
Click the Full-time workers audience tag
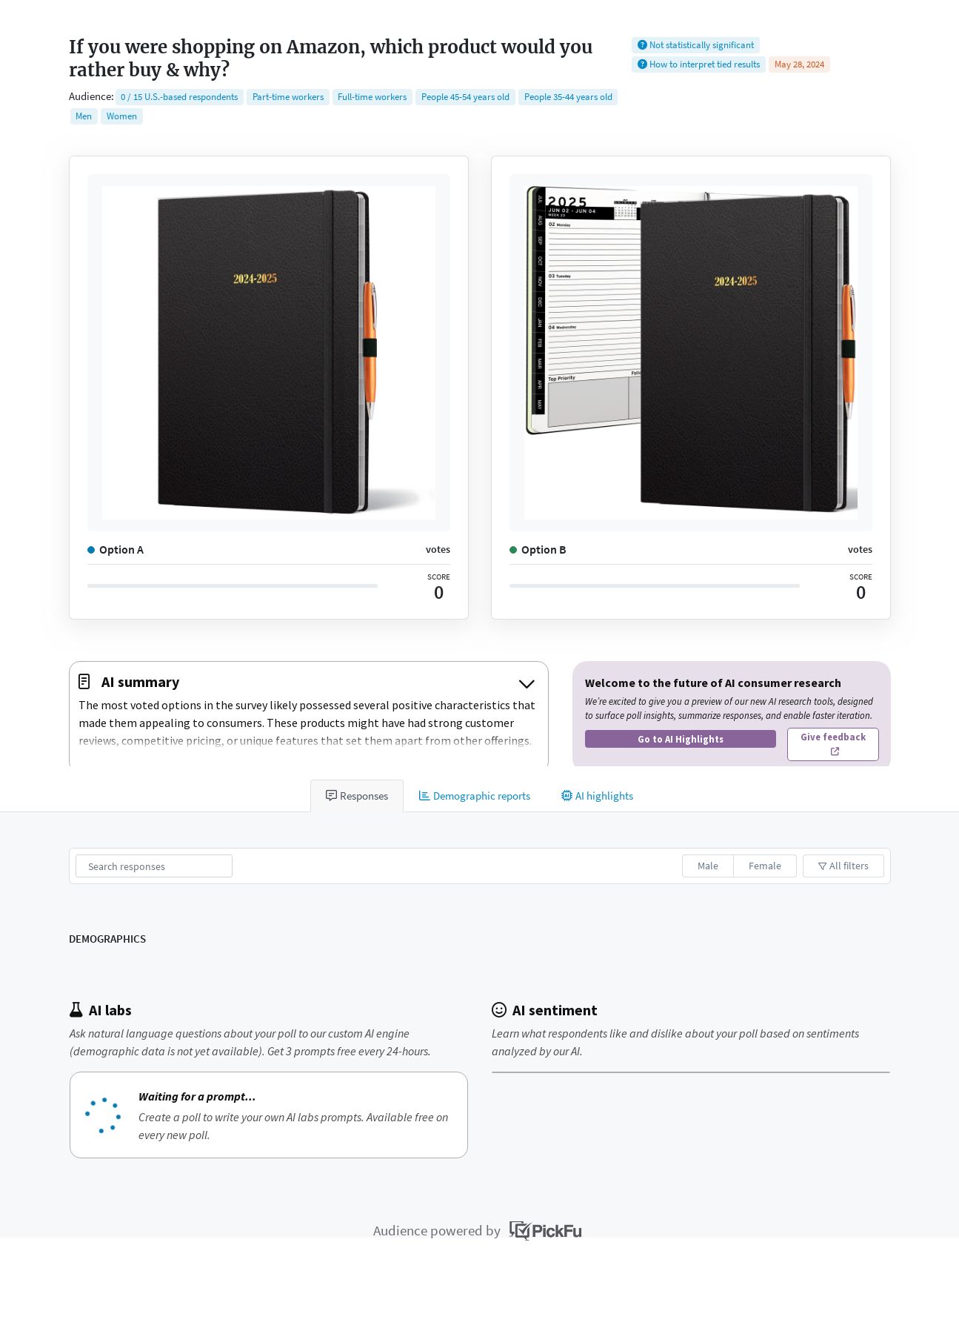372,97
